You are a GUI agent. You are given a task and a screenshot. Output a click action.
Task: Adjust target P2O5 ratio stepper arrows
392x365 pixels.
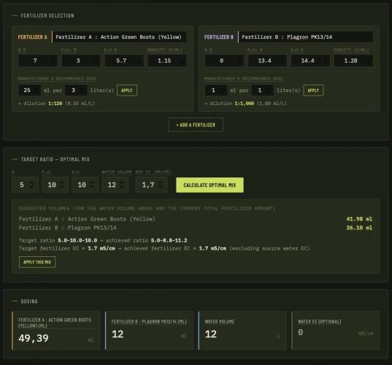(61, 185)
